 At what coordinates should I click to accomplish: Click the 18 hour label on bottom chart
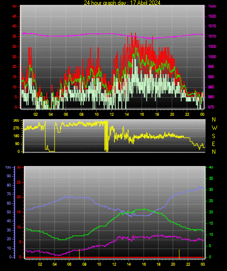(158, 264)
